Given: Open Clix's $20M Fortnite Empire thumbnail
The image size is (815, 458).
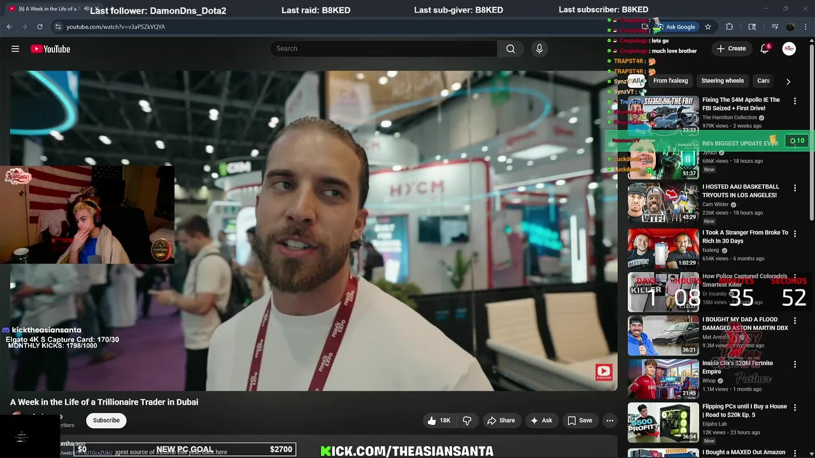Looking at the screenshot, I should [663, 378].
